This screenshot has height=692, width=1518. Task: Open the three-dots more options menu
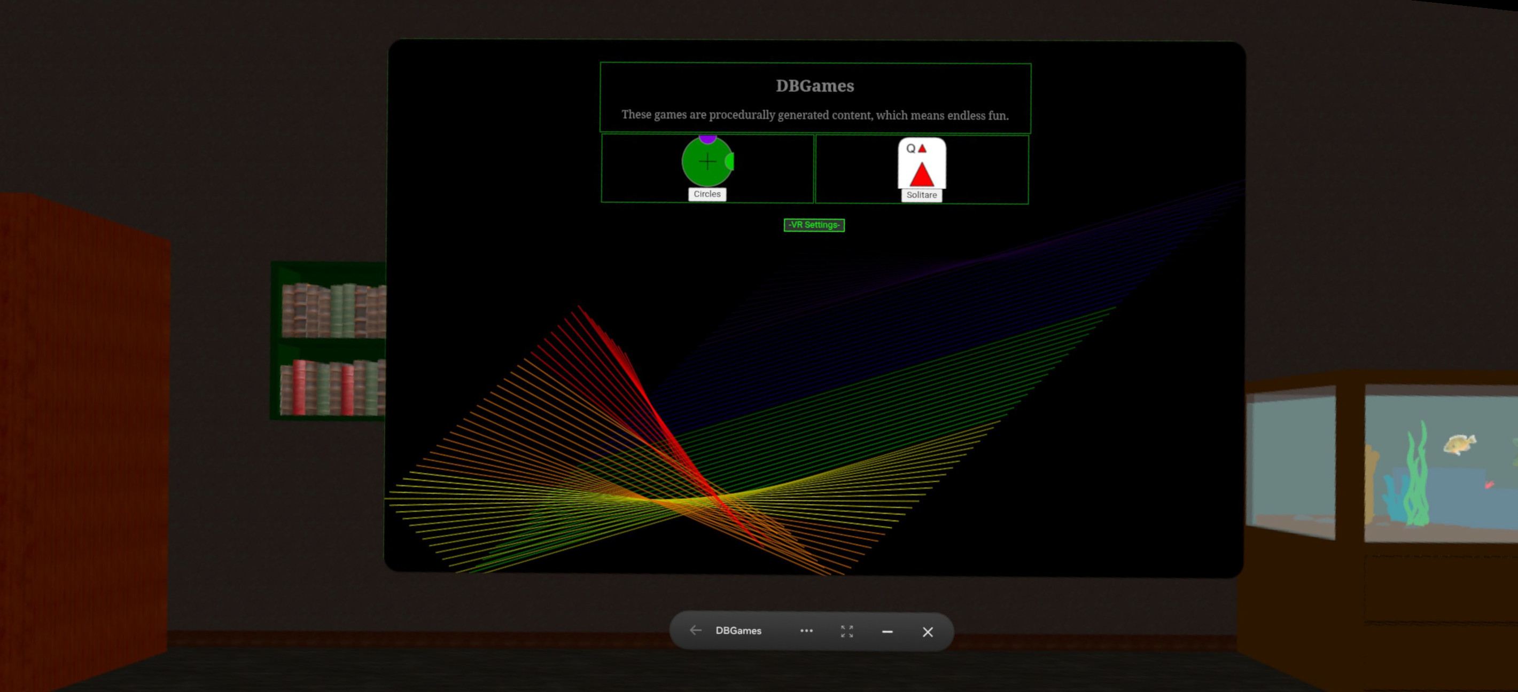(806, 631)
